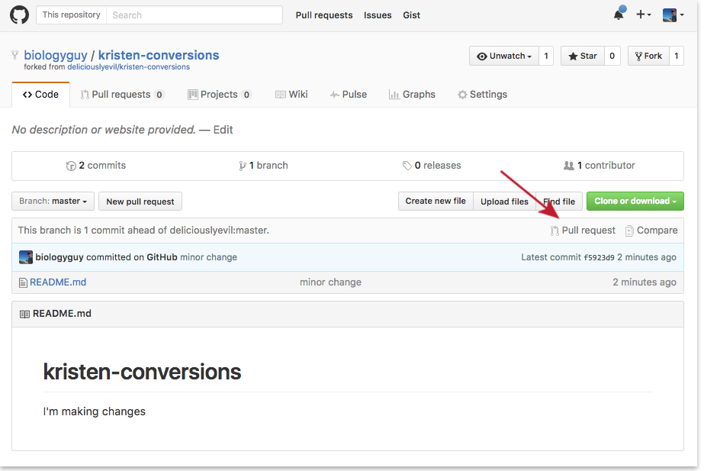Click the kristen-conversions repo title link
The width and height of the screenshot is (704, 471).
click(x=159, y=55)
